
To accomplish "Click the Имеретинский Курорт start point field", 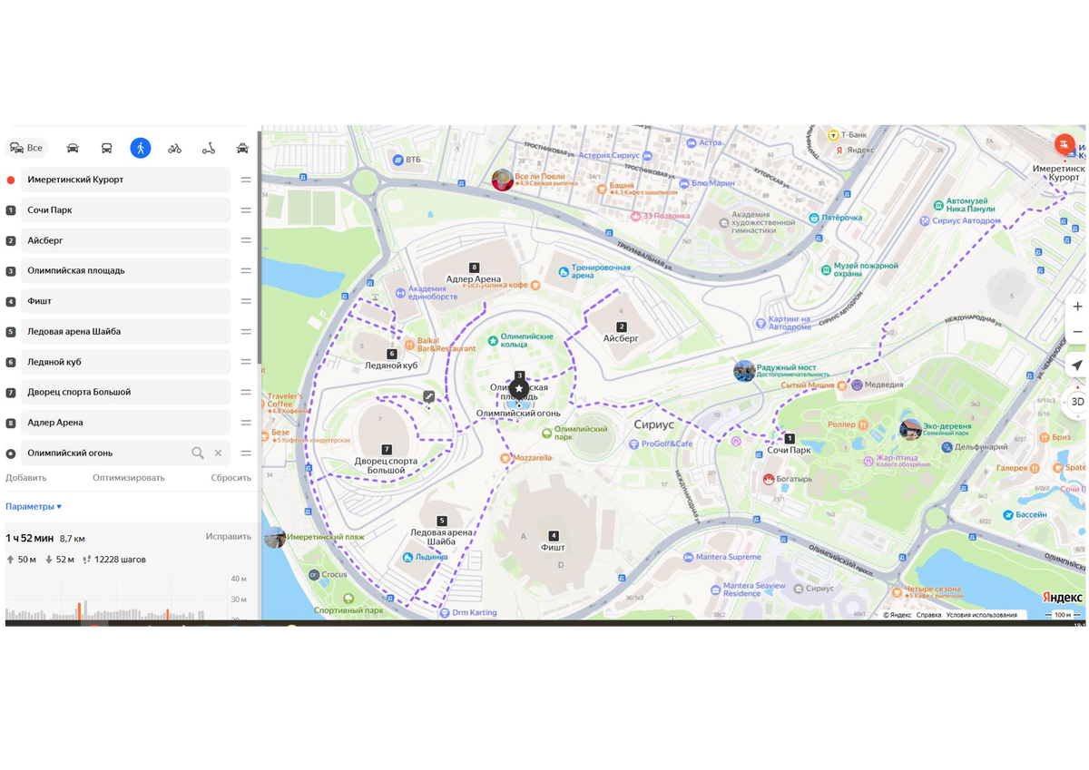I will tap(125, 180).
